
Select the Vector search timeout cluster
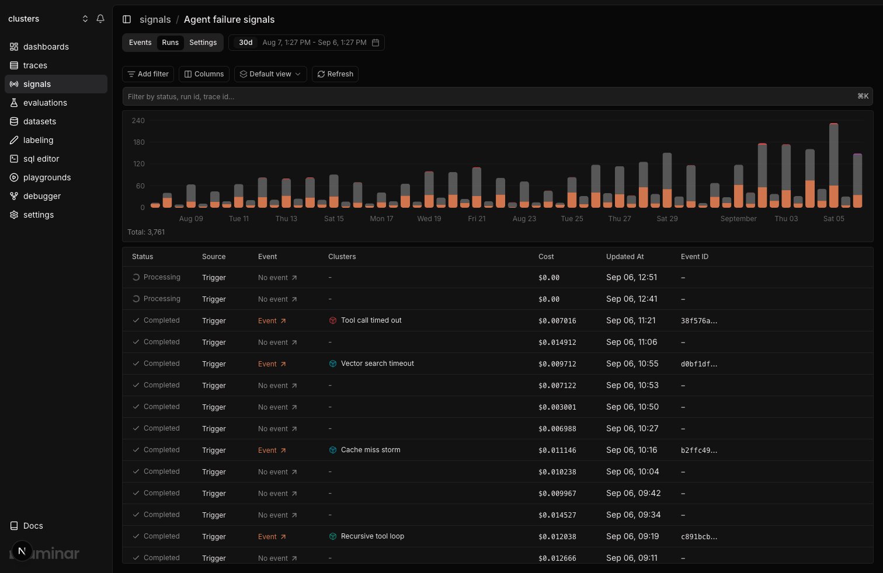tap(371, 364)
